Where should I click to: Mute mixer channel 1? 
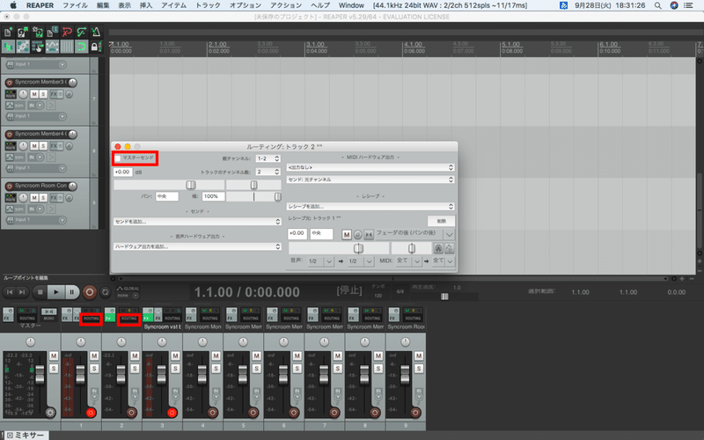pyautogui.click(x=94, y=356)
